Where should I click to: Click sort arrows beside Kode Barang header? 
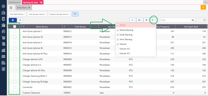(64, 27)
